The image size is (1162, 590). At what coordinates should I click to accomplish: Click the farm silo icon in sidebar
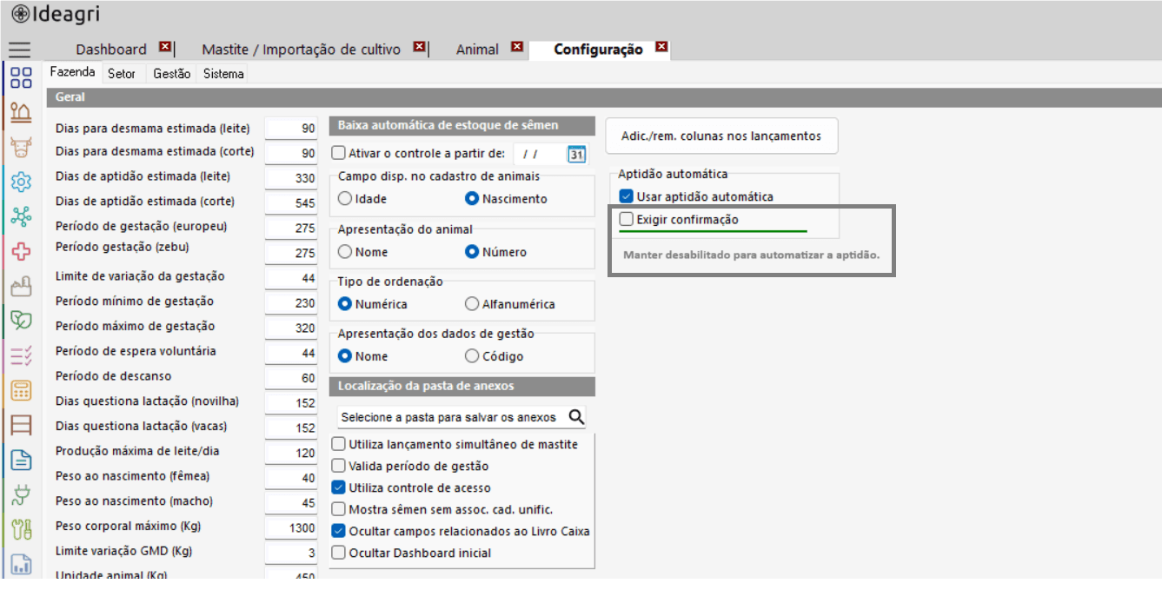(21, 111)
